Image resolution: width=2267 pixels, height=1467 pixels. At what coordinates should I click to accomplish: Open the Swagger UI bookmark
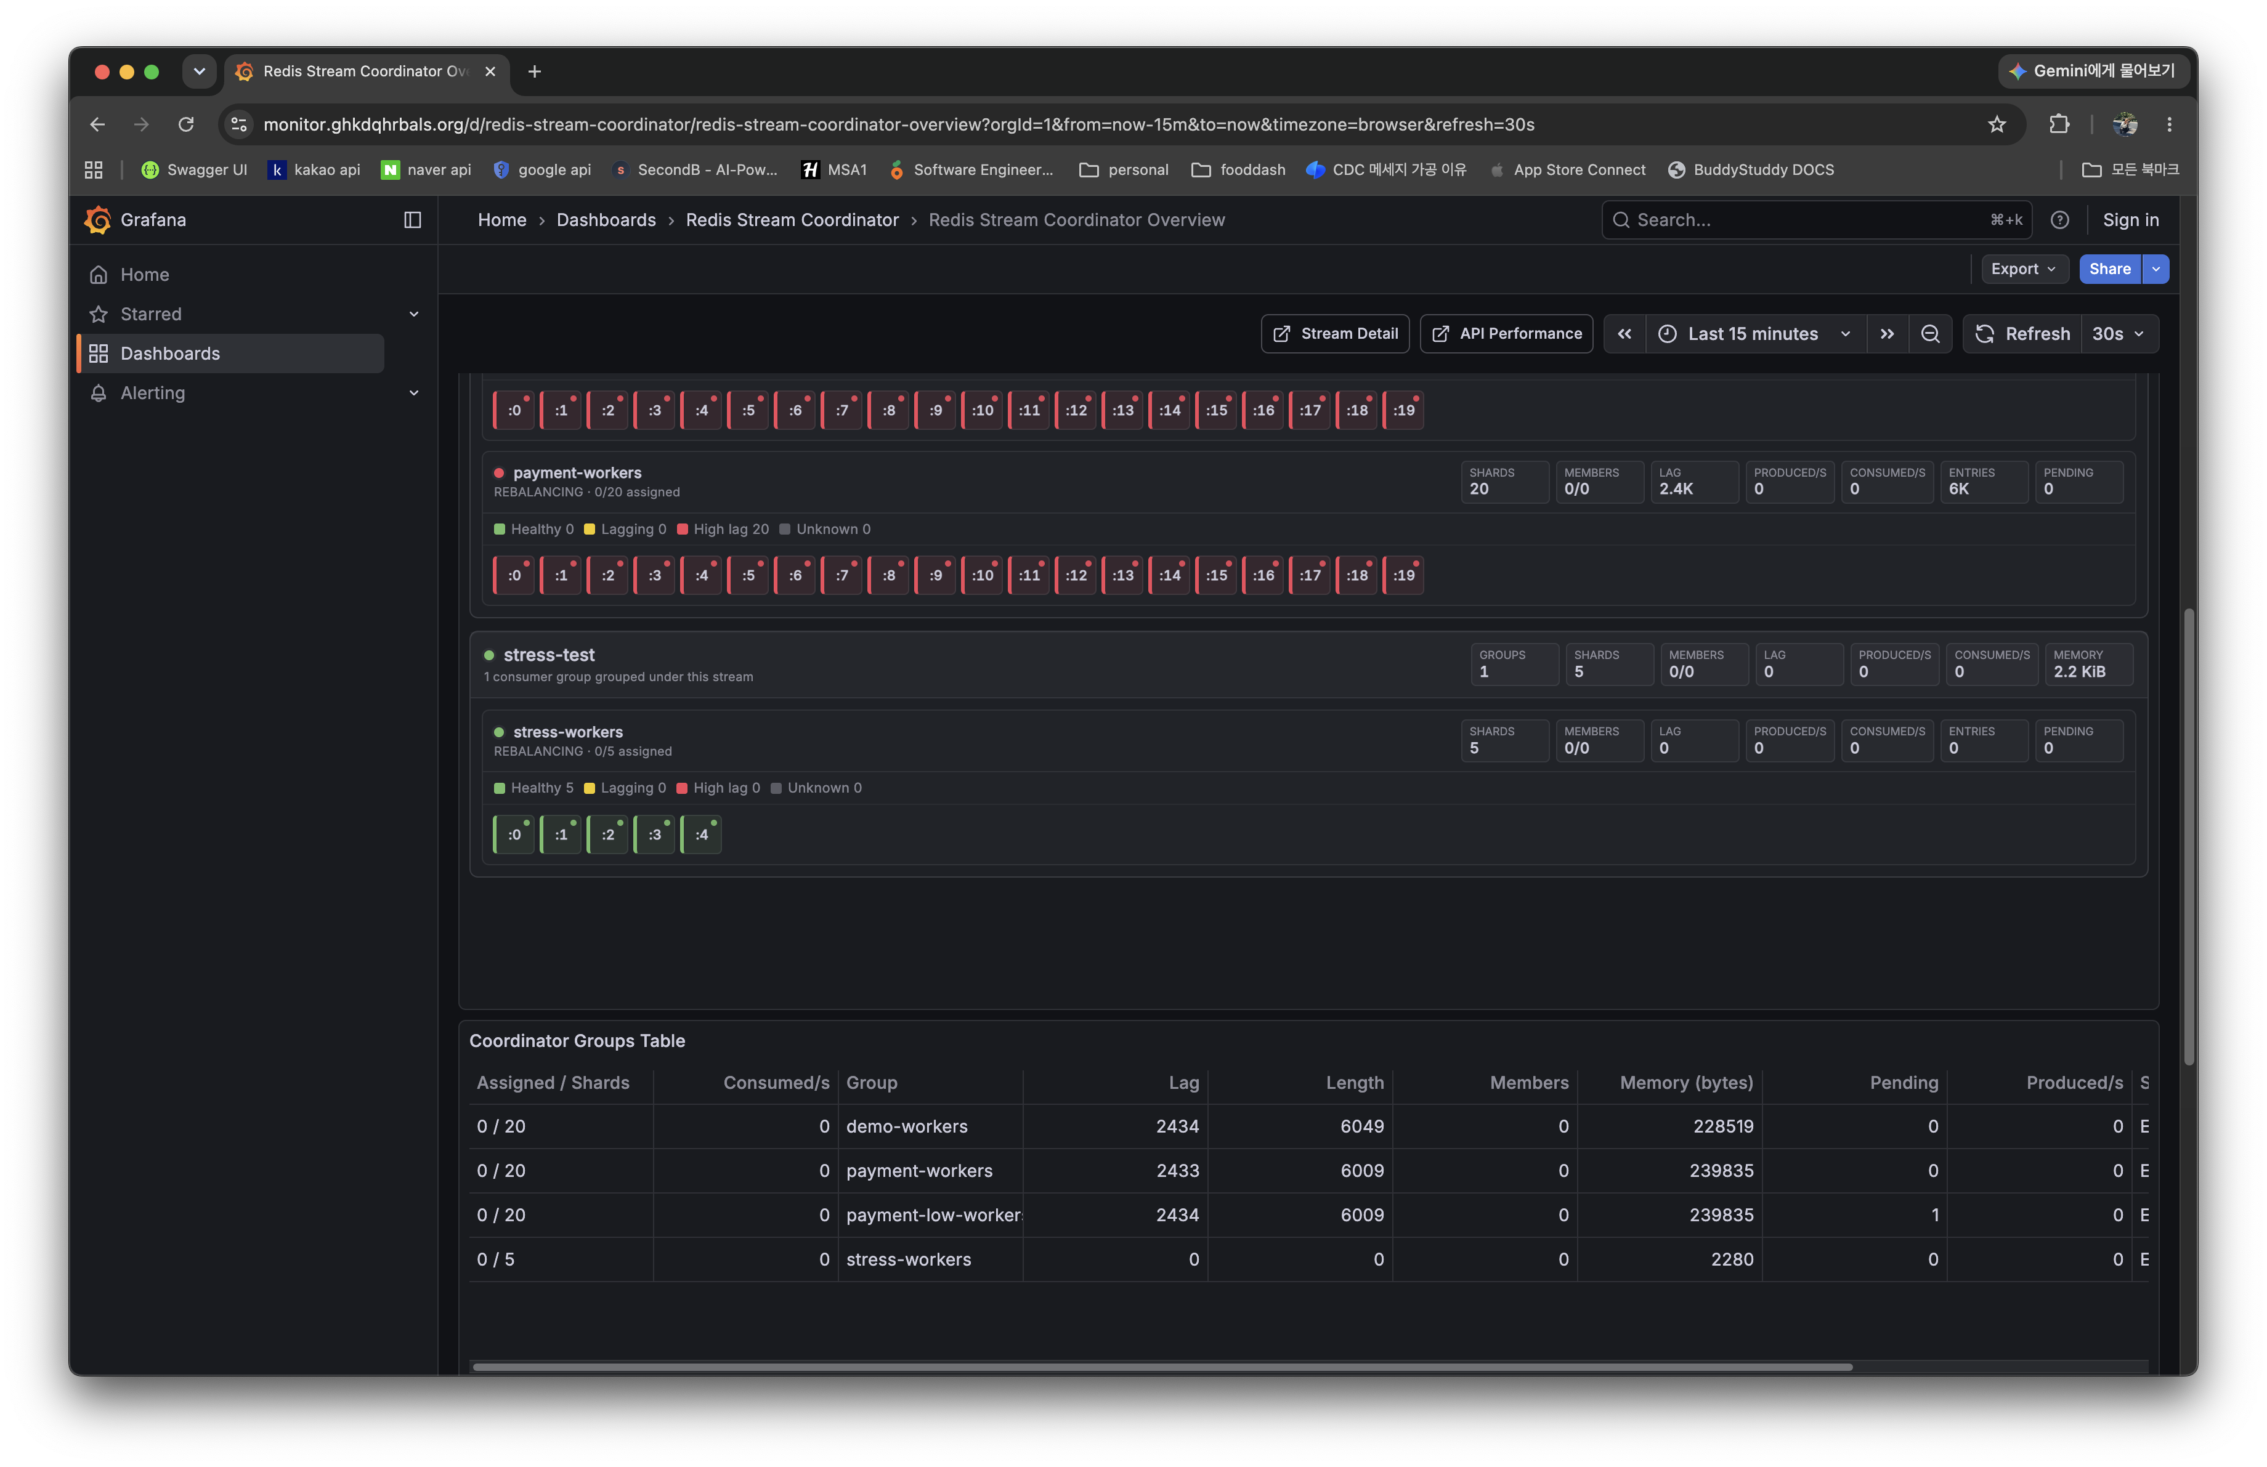(x=193, y=169)
